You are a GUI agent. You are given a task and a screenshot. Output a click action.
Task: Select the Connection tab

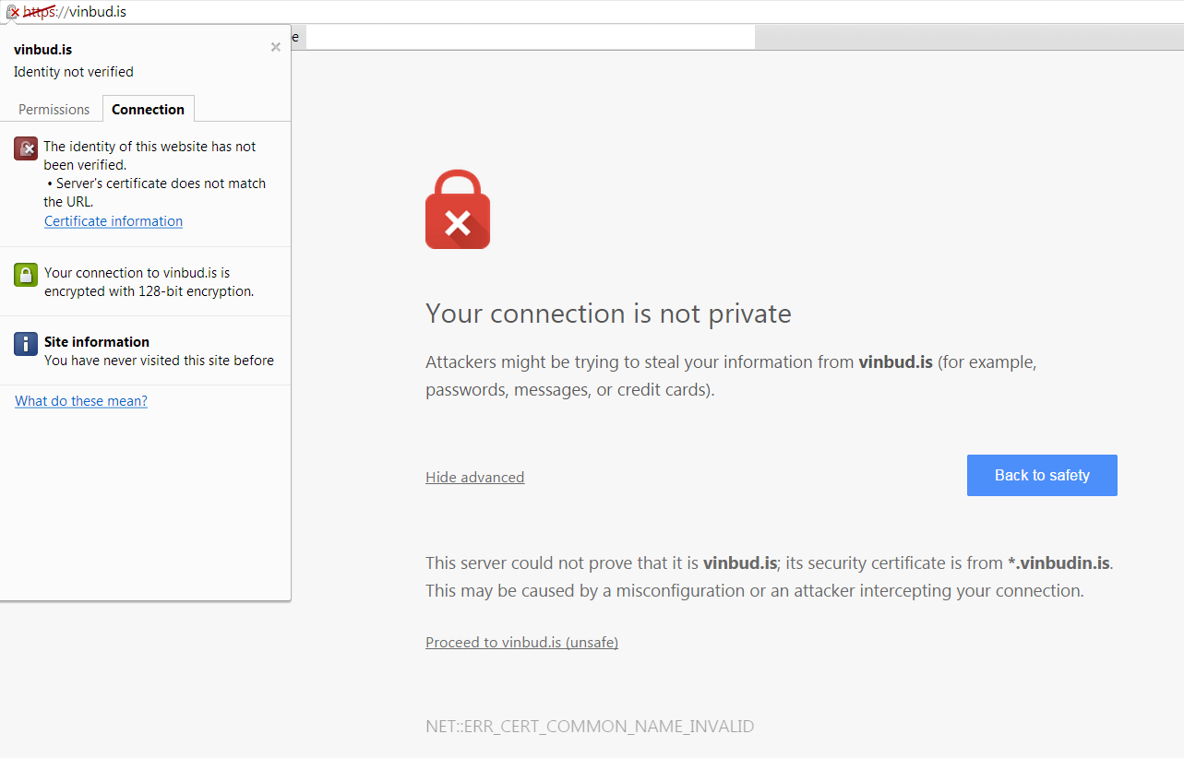148,109
